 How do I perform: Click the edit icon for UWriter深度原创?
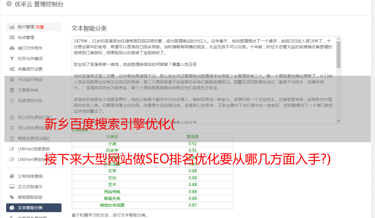[x=12, y=149]
